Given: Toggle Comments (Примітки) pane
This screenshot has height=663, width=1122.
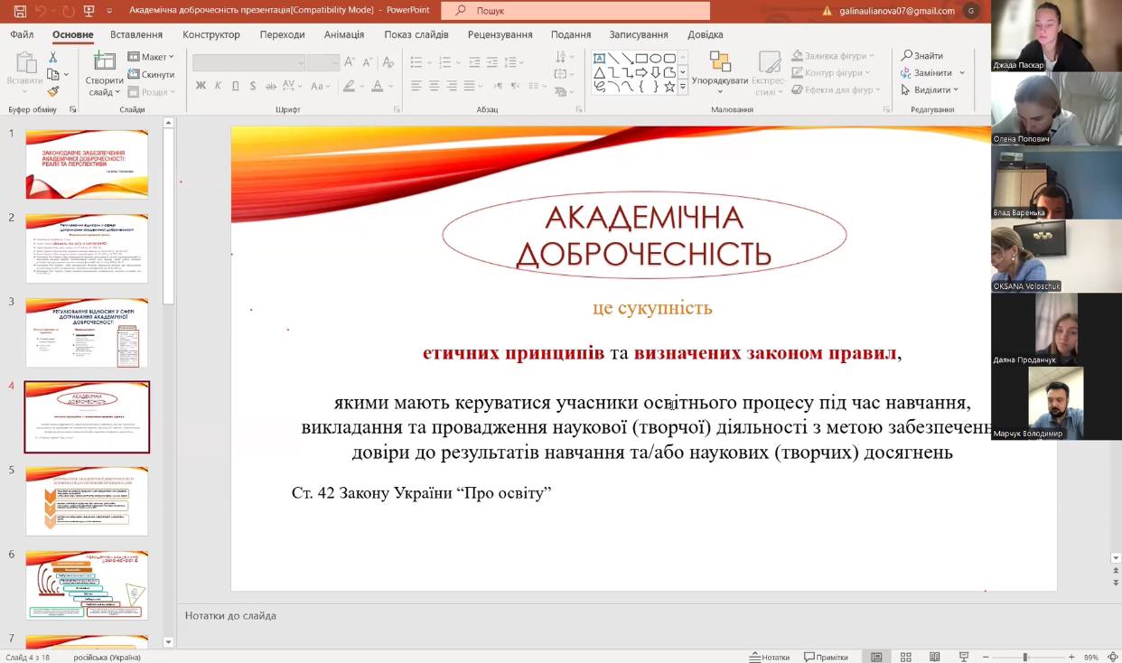Looking at the screenshot, I should tap(826, 657).
